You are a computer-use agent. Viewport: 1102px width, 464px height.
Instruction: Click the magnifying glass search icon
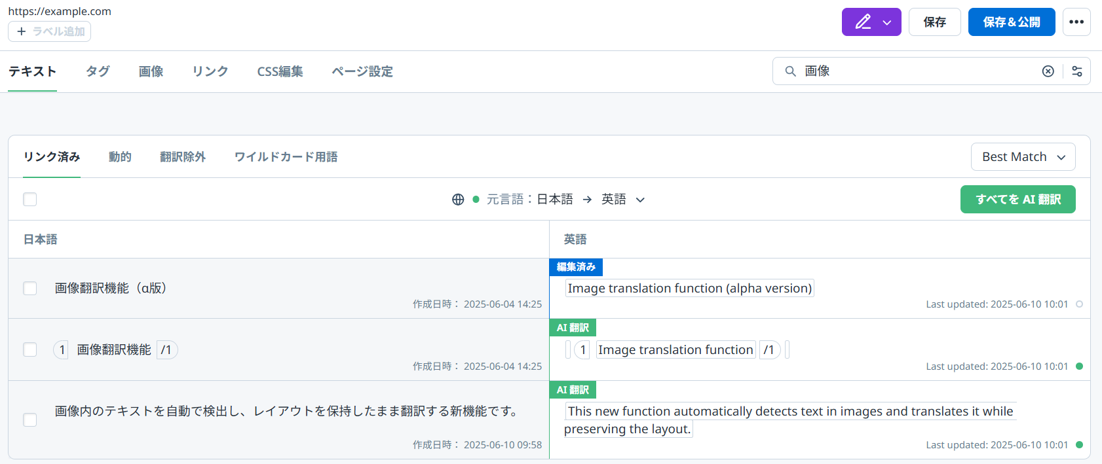(791, 71)
